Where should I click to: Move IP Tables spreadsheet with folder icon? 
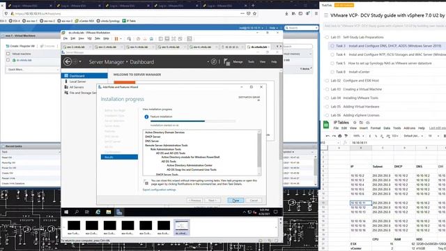361,123
